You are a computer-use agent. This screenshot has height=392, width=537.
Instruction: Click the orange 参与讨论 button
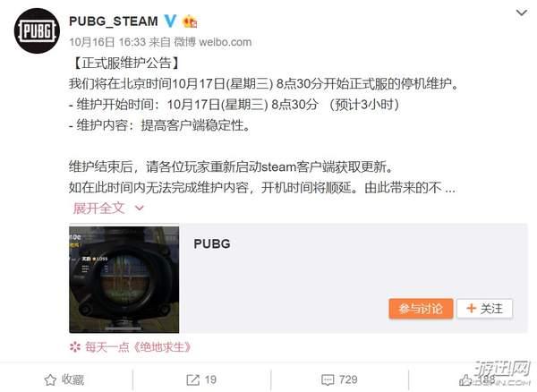[x=421, y=309]
